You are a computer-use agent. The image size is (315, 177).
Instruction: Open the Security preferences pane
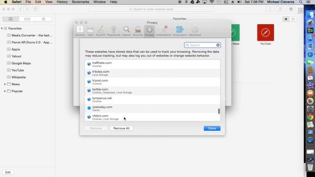pos(138,31)
